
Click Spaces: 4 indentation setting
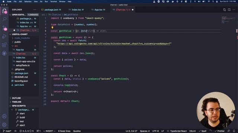pyautogui.click(x=145, y=131)
